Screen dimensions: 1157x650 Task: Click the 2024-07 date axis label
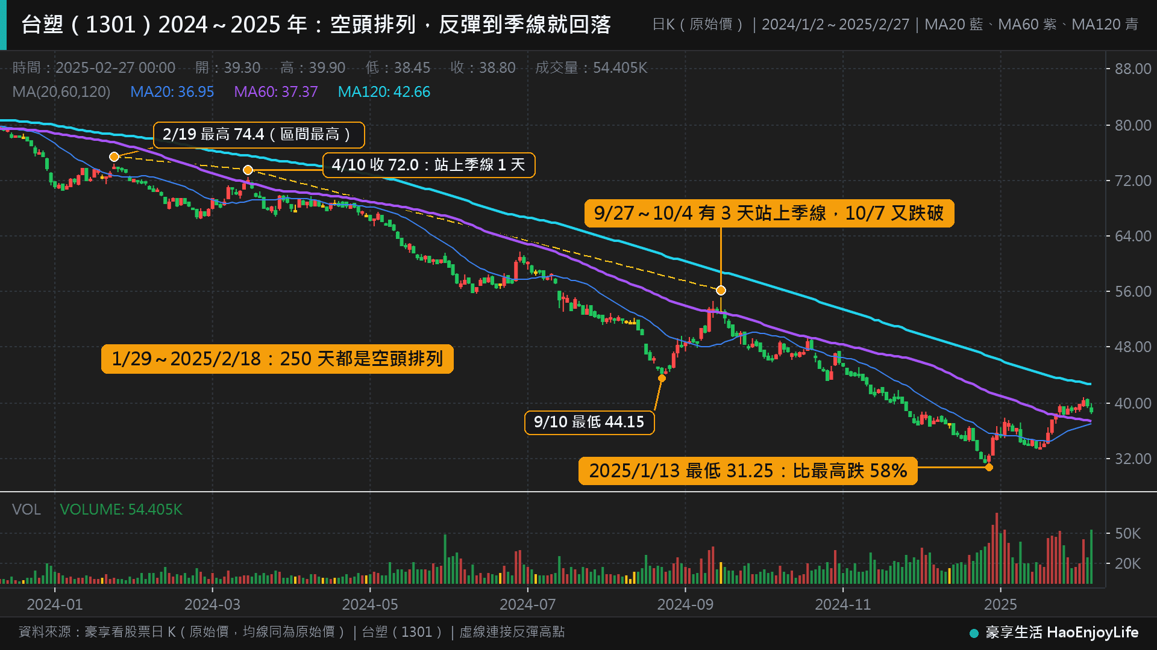point(527,604)
